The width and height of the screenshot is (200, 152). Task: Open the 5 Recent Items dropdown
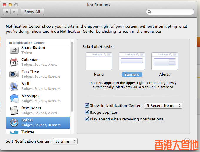pyautogui.click(x=163, y=106)
